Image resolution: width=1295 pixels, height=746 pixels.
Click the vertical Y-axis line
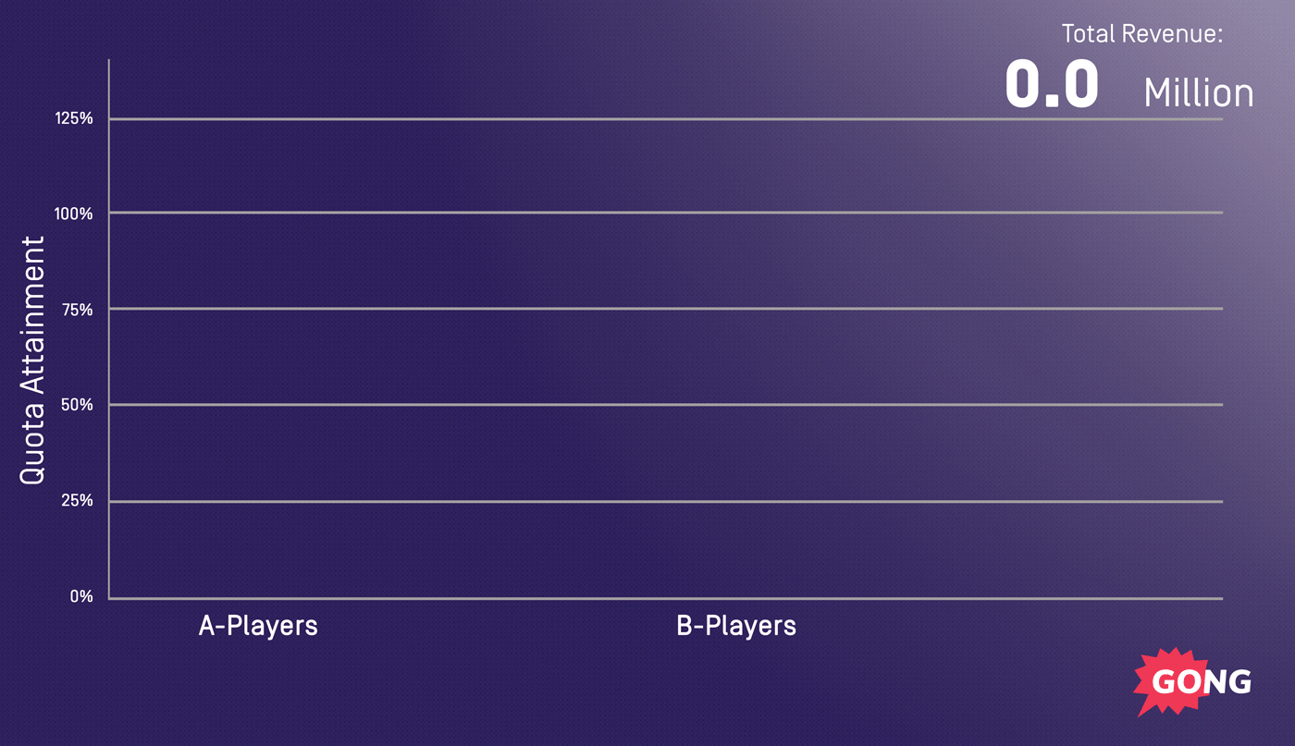(x=108, y=329)
